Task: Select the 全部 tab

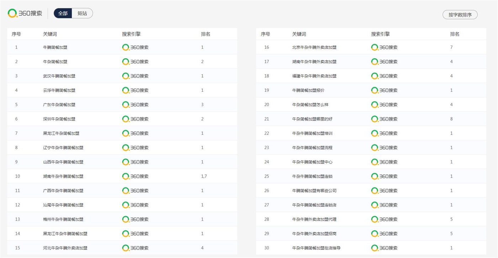Action: (x=63, y=13)
